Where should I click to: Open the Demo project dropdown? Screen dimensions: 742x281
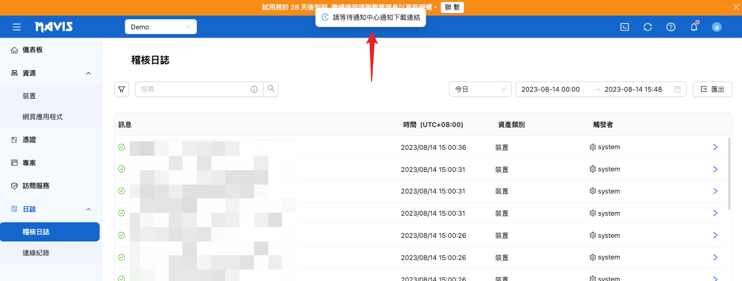(x=160, y=27)
